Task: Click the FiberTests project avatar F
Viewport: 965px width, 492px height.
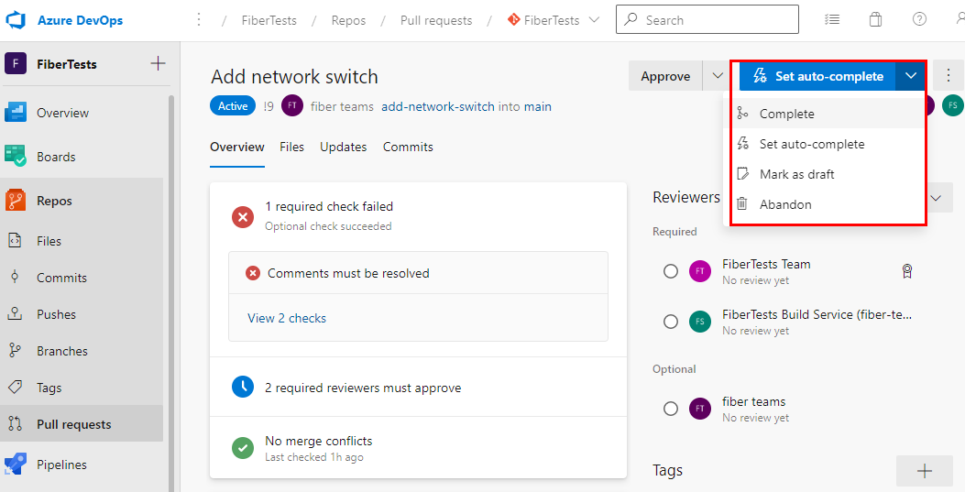Action: 16,64
